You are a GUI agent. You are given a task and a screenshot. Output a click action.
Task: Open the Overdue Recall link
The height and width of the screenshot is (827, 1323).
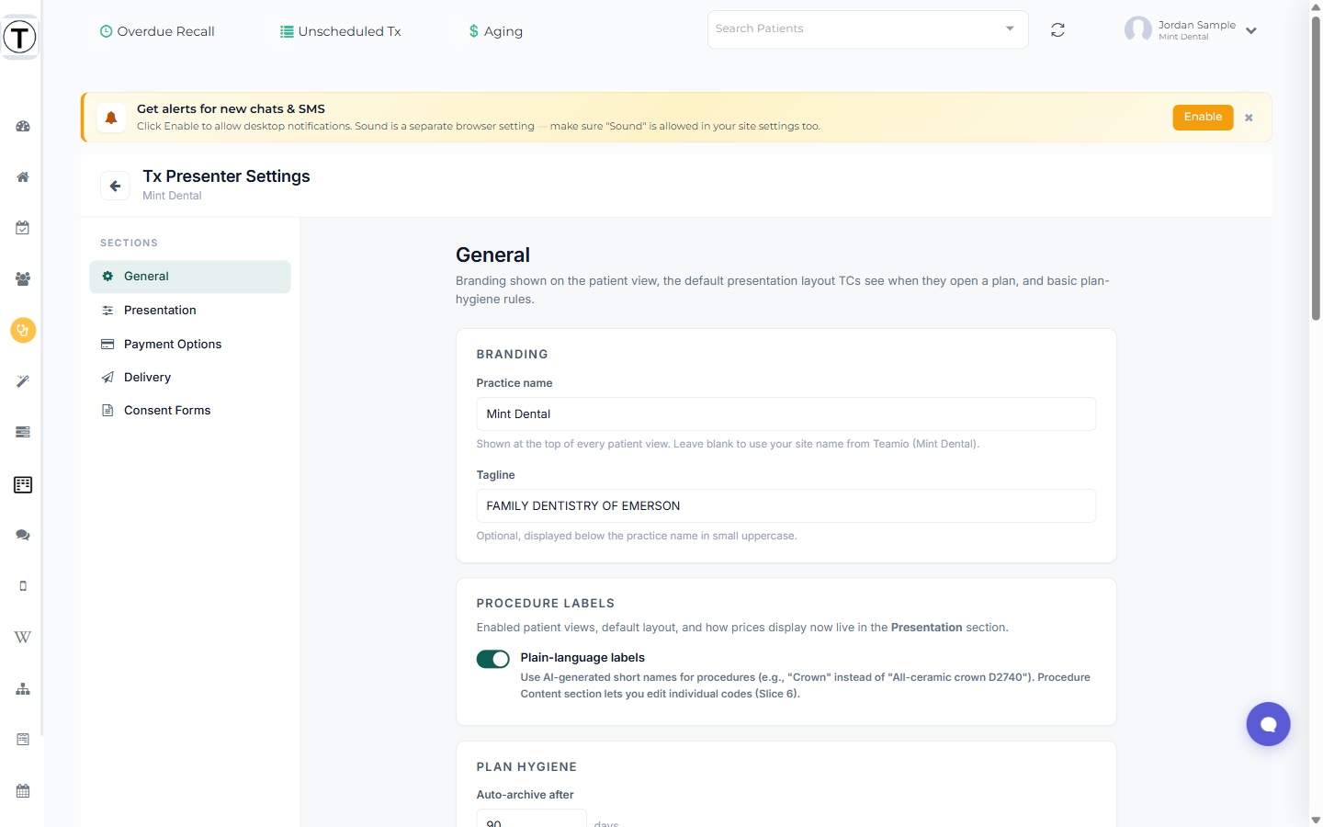tap(157, 31)
